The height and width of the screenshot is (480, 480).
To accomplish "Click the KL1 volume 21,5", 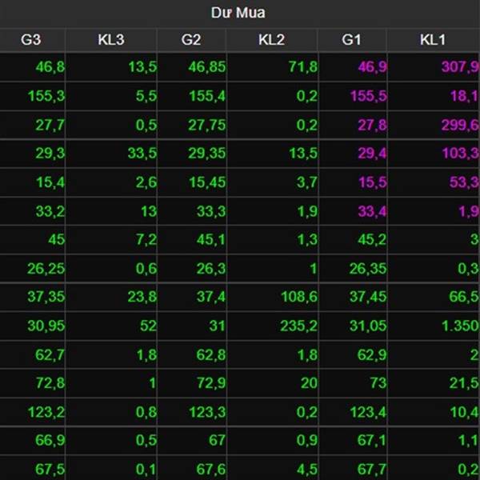I will click(x=464, y=383).
